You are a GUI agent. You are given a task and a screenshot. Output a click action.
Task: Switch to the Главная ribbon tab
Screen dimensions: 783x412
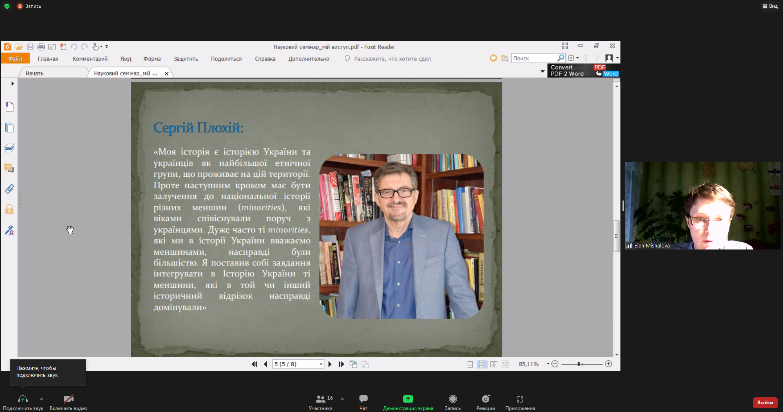[x=48, y=59]
